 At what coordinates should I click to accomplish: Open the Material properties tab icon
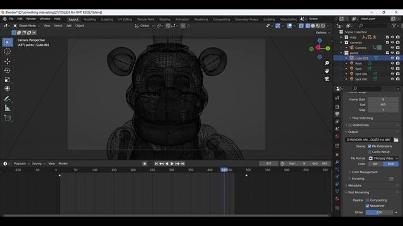coord(338,198)
